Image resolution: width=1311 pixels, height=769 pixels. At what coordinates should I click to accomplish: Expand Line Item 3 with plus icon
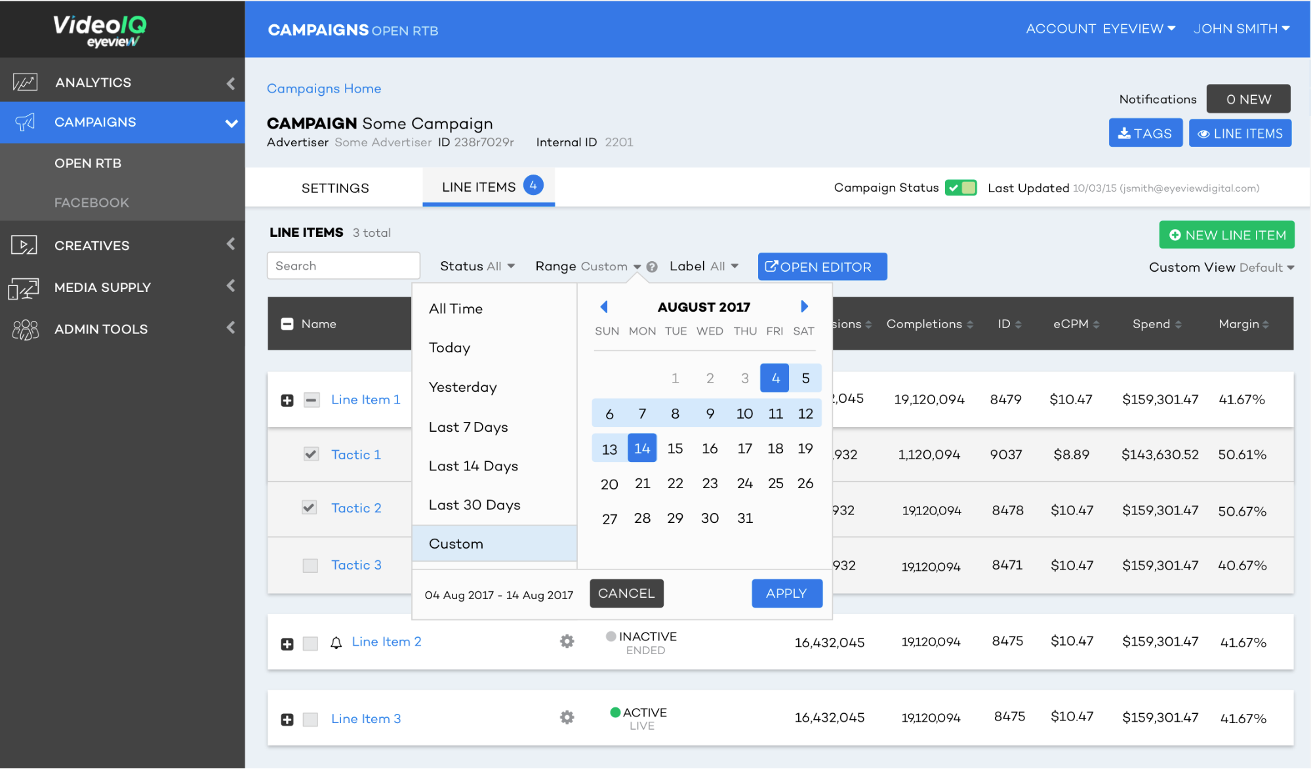tap(287, 719)
